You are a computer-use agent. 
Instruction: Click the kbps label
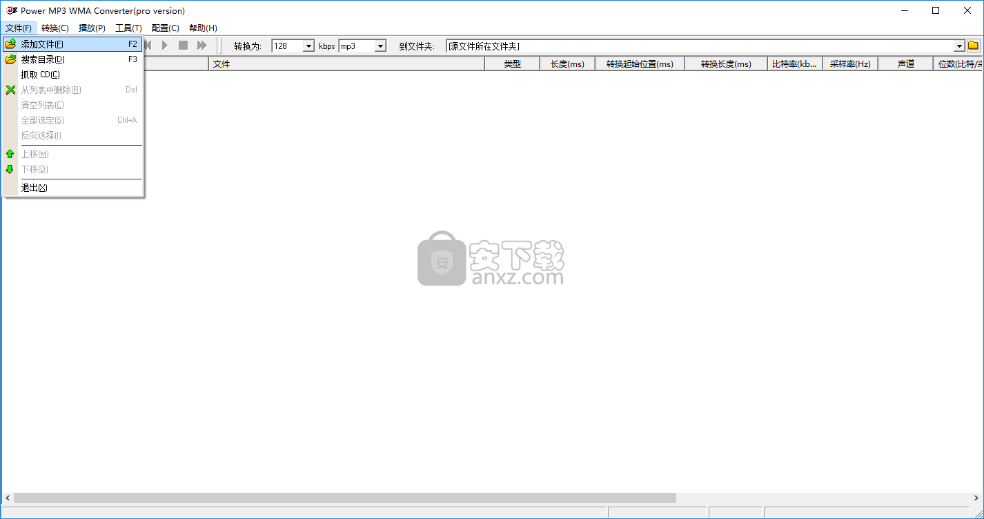pos(326,46)
